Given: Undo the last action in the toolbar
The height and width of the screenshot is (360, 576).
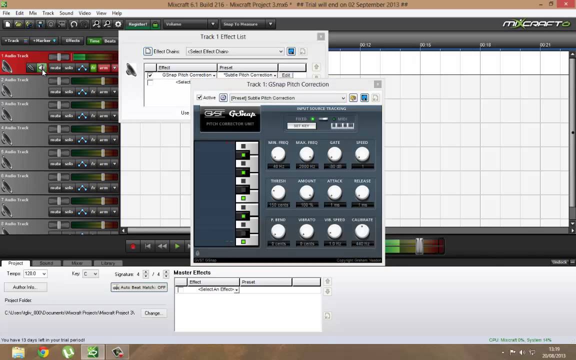Looking at the screenshot, I should point(74,24).
